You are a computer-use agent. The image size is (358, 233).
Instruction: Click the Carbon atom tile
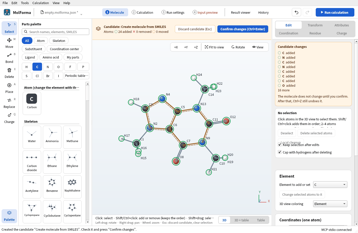[32, 103]
